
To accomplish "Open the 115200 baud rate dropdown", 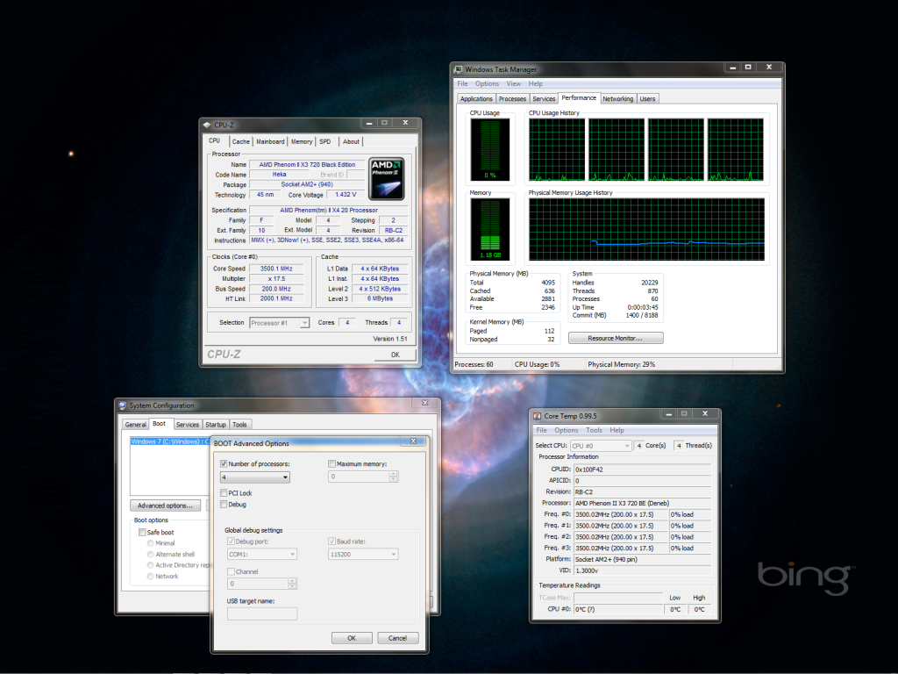I will pos(363,555).
